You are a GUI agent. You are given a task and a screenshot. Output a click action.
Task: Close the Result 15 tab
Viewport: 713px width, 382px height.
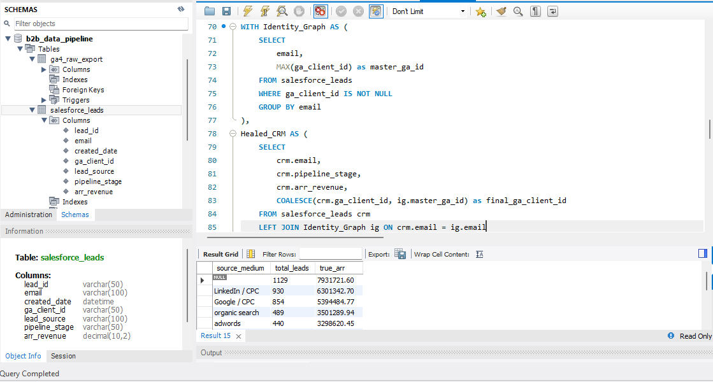238,336
